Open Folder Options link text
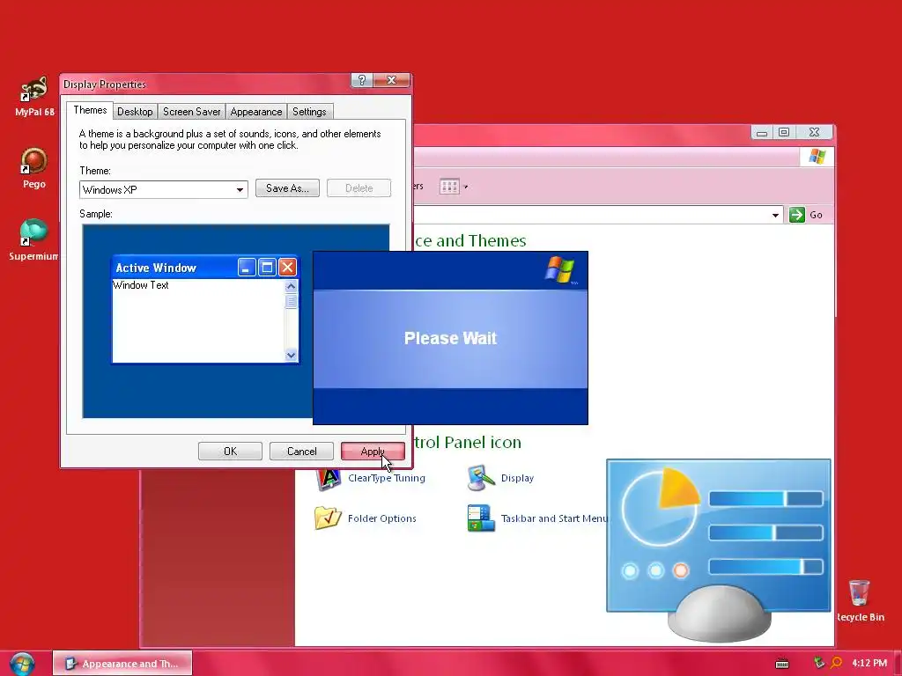The width and height of the screenshot is (902, 676). pyautogui.click(x=382, y=518)
